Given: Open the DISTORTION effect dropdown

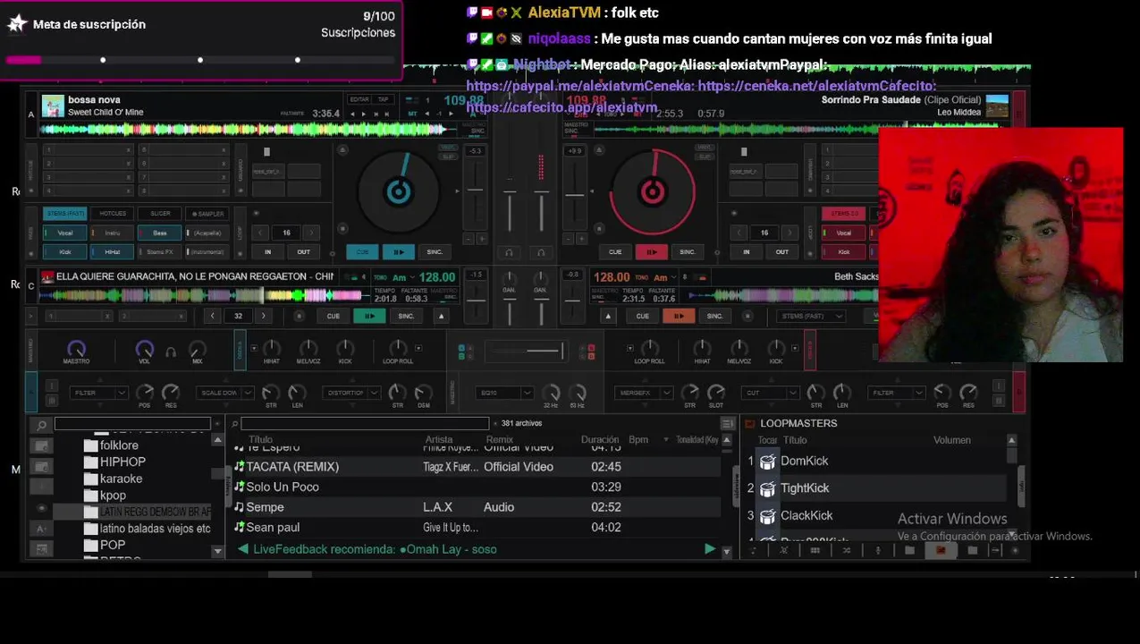Looking at the screenshot, I should [352, 393].
